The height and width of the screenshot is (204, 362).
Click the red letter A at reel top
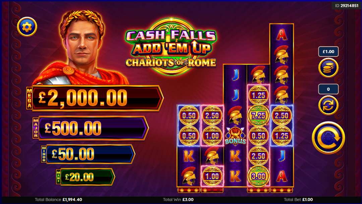pos(282,34)
